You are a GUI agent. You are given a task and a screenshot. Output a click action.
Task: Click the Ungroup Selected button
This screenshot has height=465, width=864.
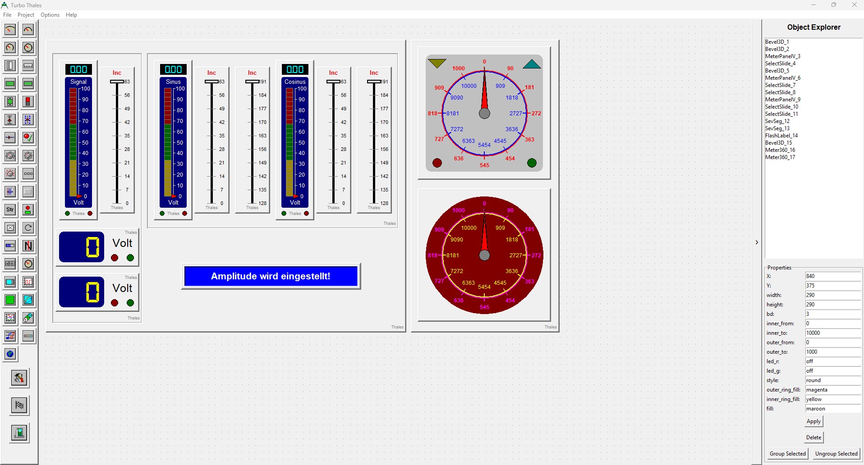tap(836, 454)
